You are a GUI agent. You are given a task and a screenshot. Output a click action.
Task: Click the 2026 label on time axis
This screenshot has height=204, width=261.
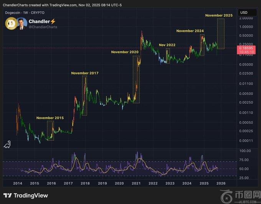(x=221, y=183)
